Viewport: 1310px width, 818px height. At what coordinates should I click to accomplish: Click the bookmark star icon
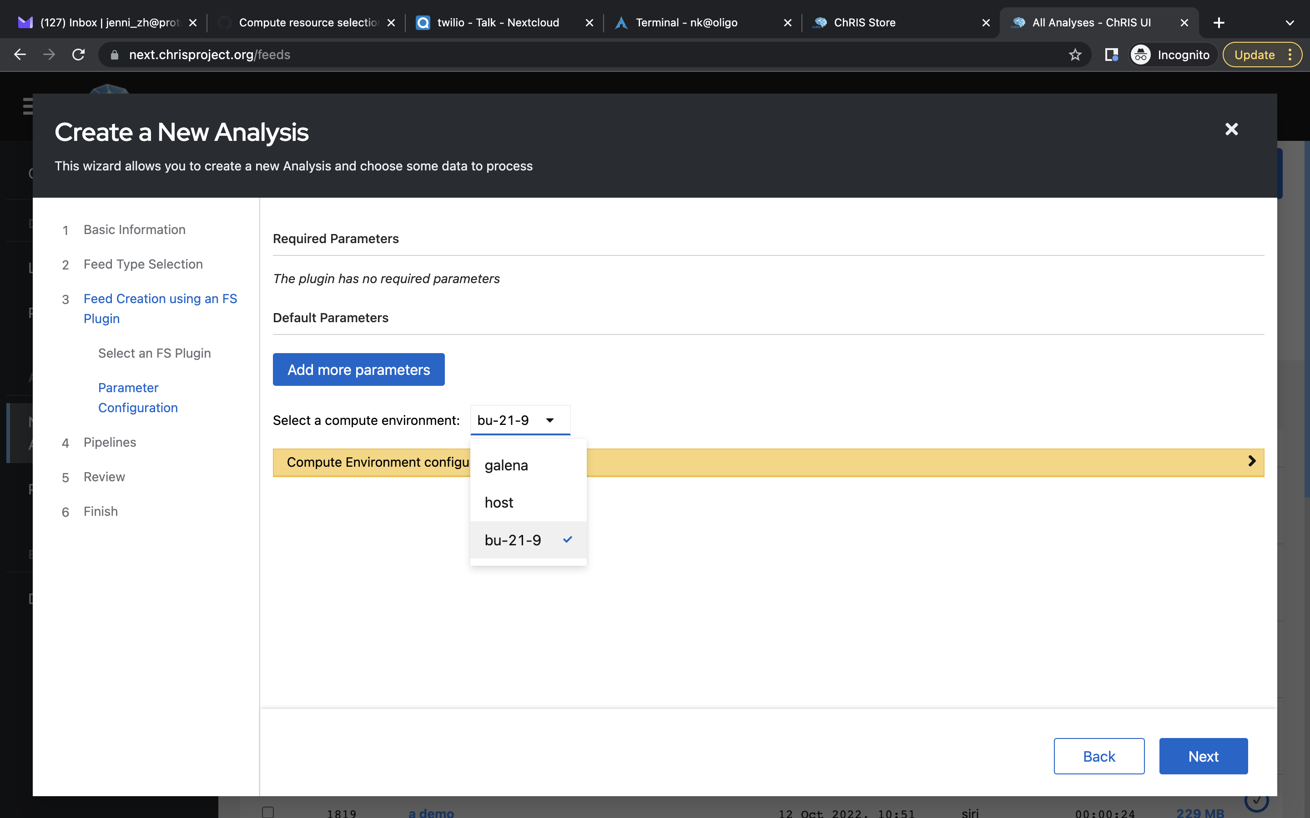(1075, 54)
